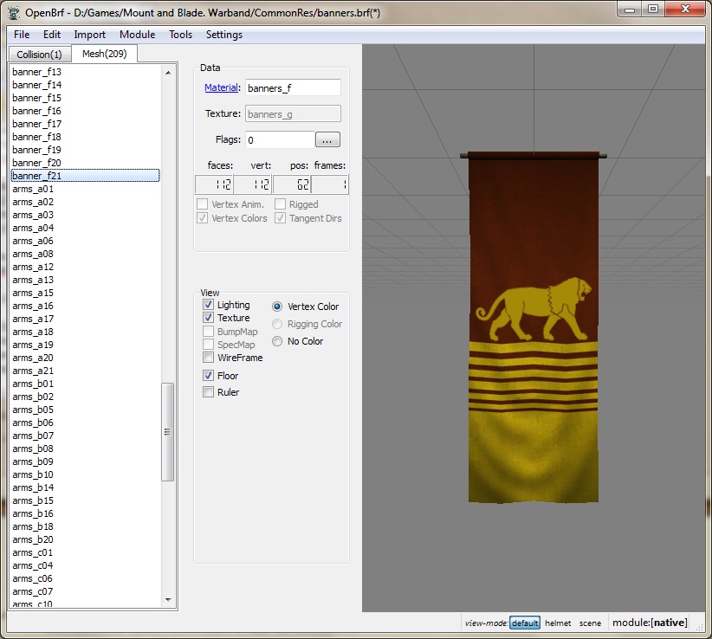Select mesh arms_b01

coord(86,384)
